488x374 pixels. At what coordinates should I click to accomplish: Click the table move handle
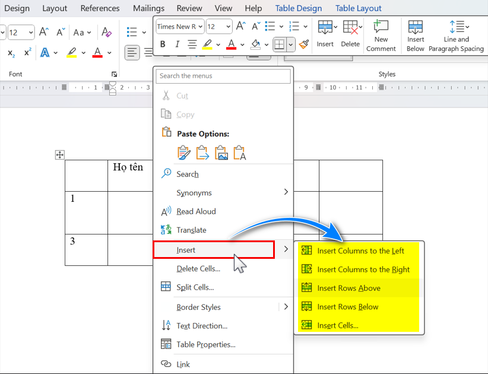[59, 155]
